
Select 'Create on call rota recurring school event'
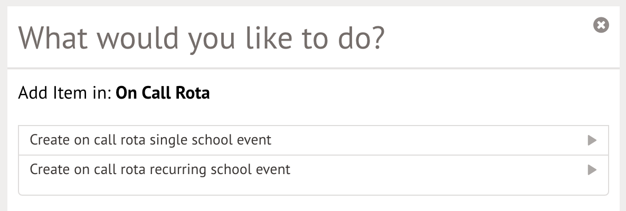pos(160,170)
